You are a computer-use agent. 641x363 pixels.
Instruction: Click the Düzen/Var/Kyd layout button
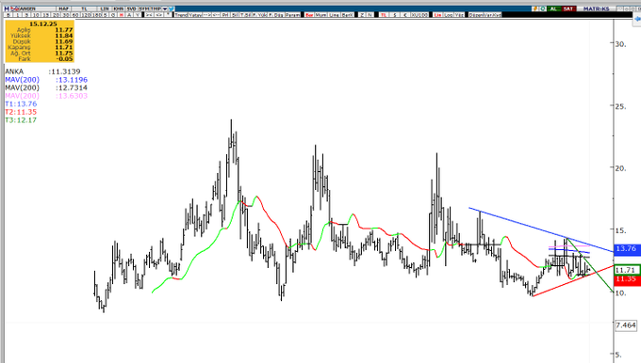[x=485, y=15]
